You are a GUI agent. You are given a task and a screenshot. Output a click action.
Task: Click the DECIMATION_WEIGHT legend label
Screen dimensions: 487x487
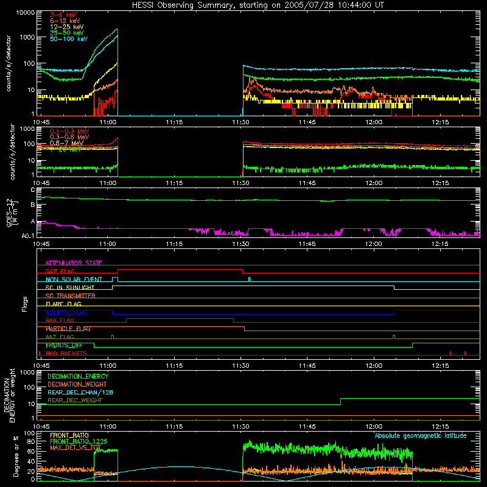pos(77,384)
